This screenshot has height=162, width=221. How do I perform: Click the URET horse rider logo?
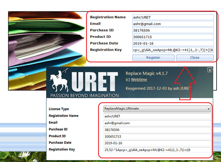pyautogui.click(x=59, y=80)
